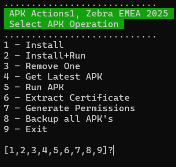Image resolution: width=176 pixels, height=167 pixels.
Task: Click the Select APK Operation green banner
Action: [x=64, y=24]
